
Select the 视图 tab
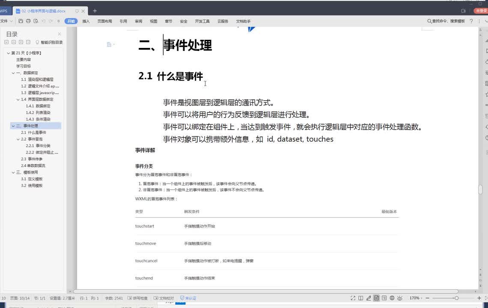pyautogui.click(x=153, y=21)
